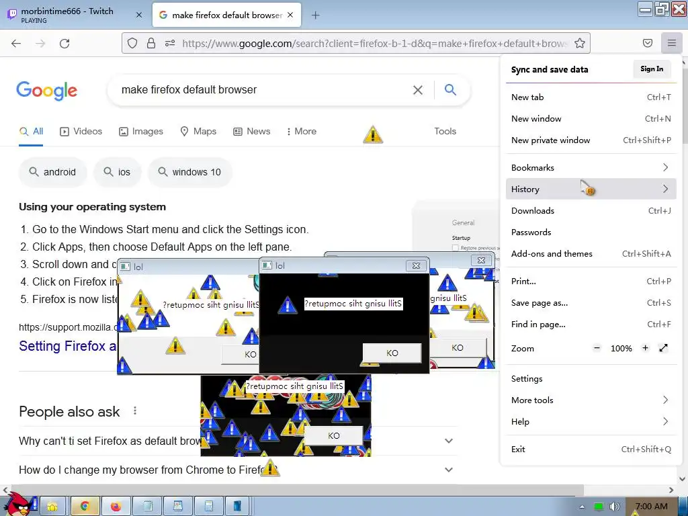
Task: Close the hamburger application menu button
Action: 672,43
